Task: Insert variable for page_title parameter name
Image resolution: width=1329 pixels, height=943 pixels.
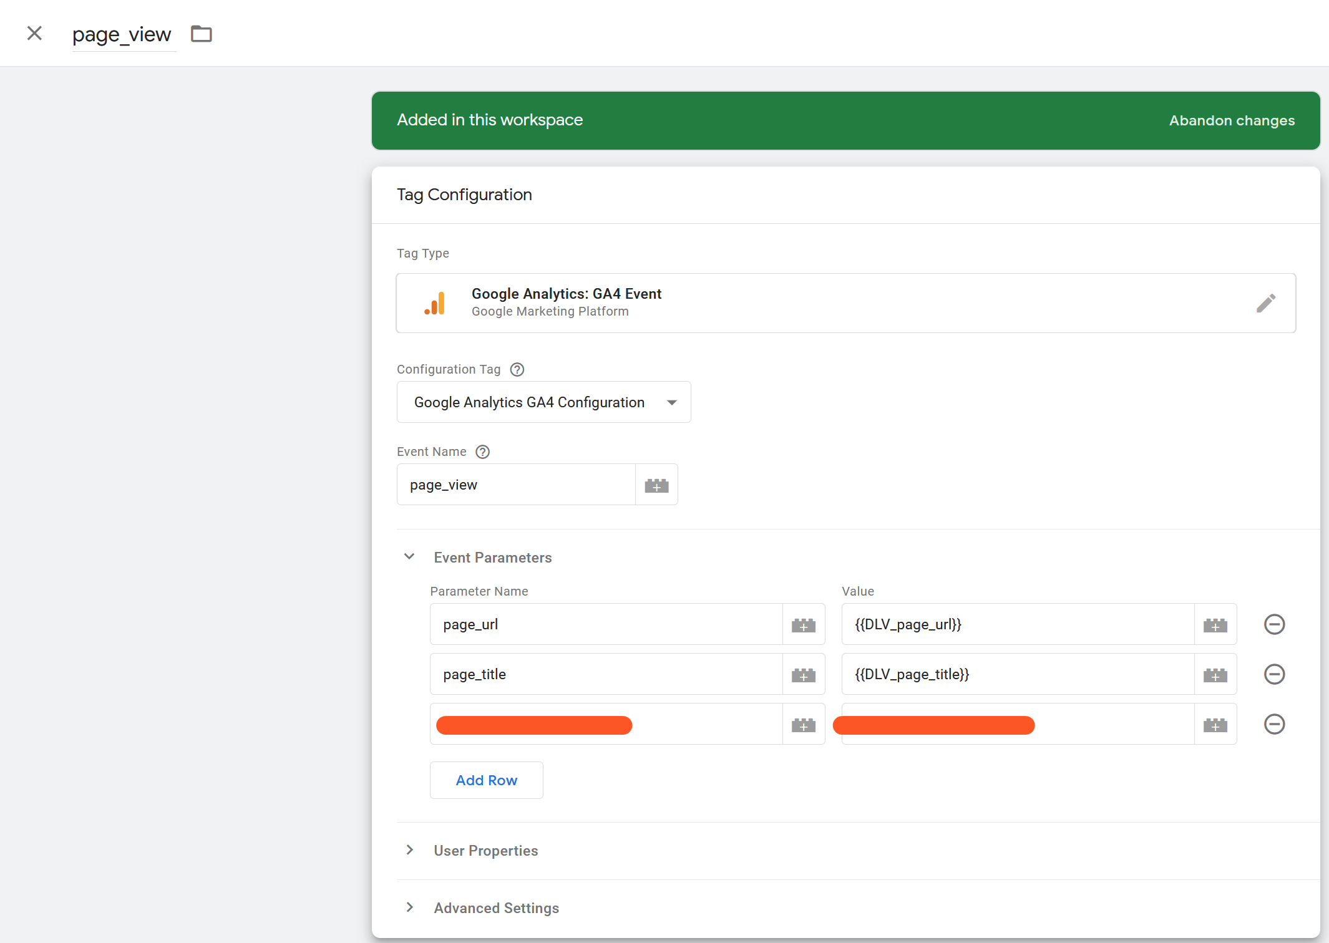Action: 804,674
